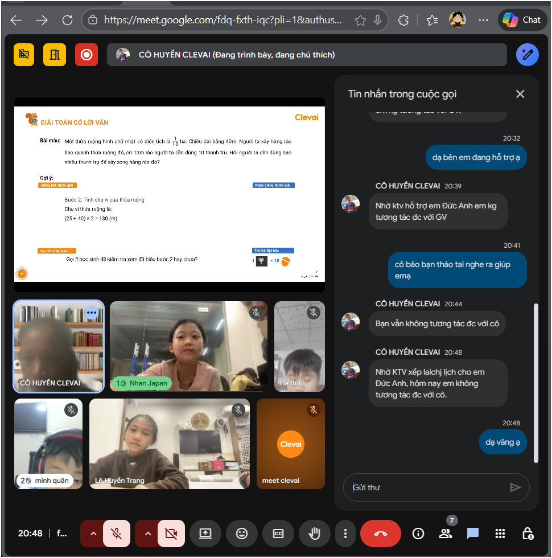Select the minh quân video tile
Image resolution: width=552 pixels, height=558 pixels.
click(x=48, y=444)
